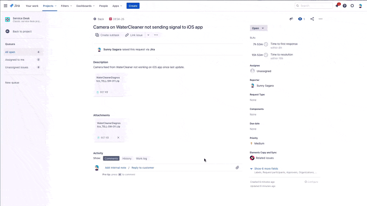Click the give feedback megaphone icon

point(291,19)
